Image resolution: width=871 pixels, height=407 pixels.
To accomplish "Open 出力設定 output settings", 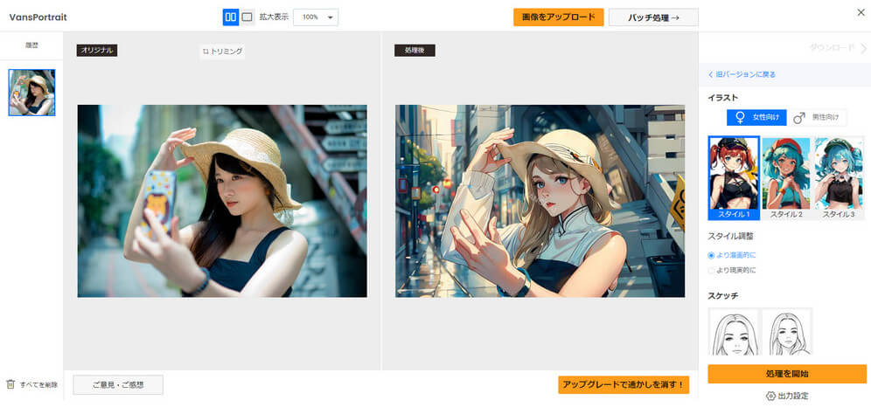I will (787, 396).
